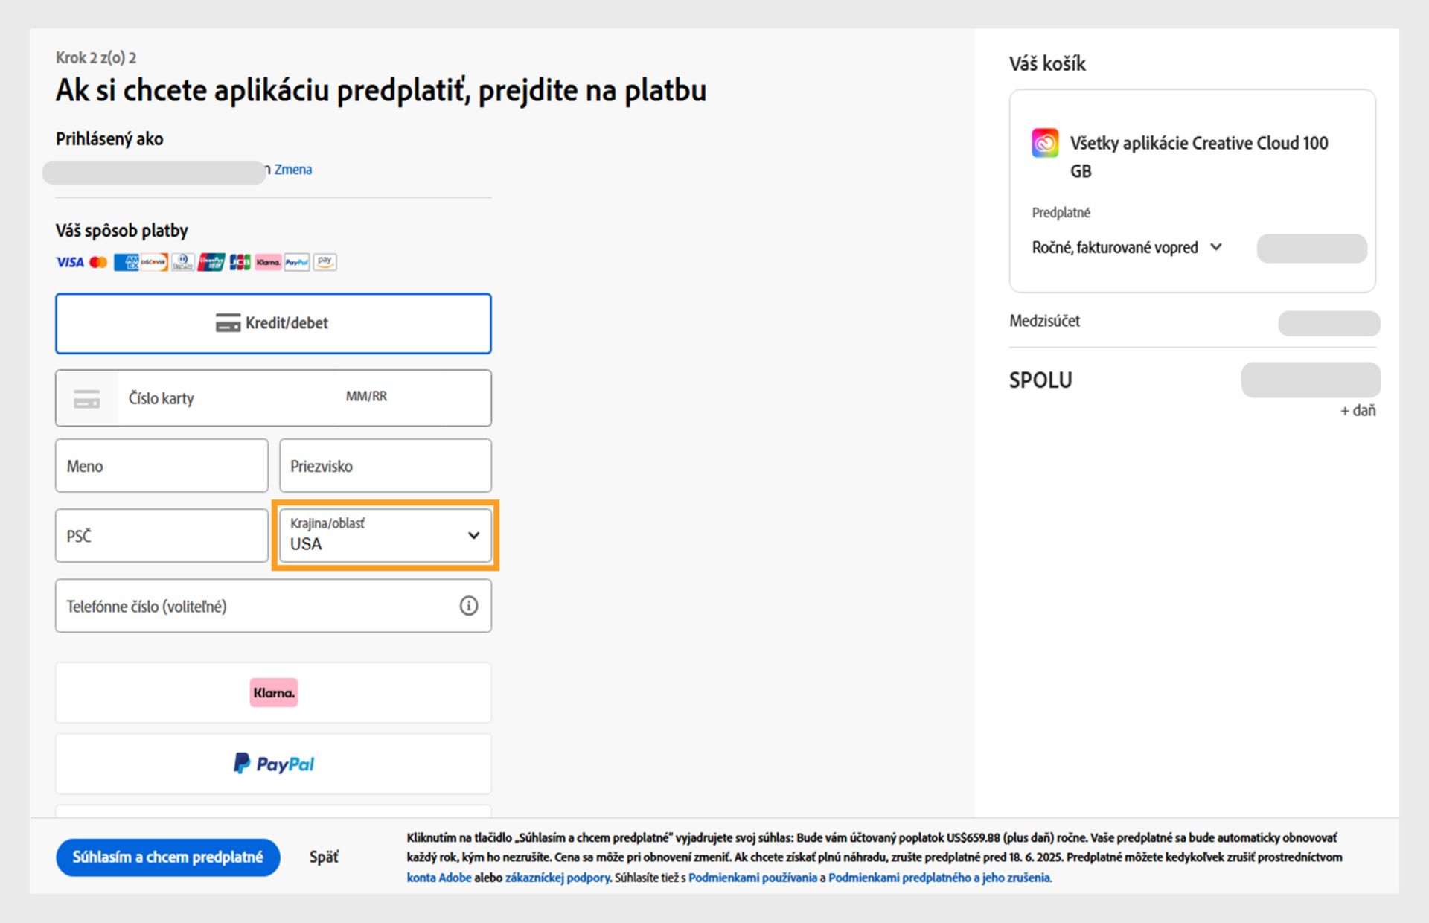This screenshot has width=1429, height=923.
Task: Open the zákazníckej podpory link
Action: pyautogui.click(x=557, y=878)
